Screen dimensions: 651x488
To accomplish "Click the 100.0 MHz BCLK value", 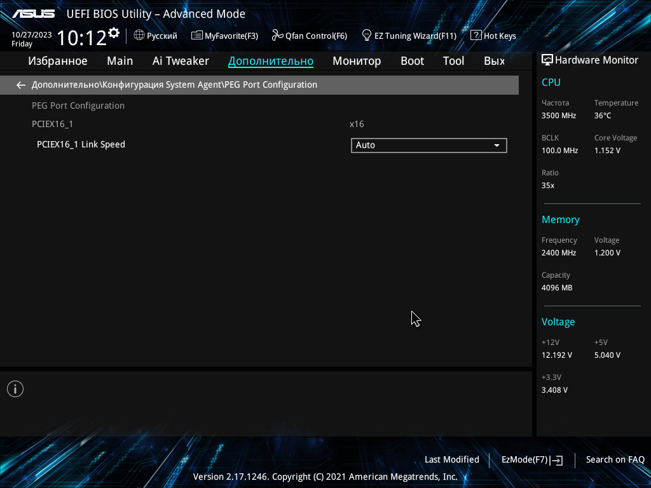I will point(559,151).
